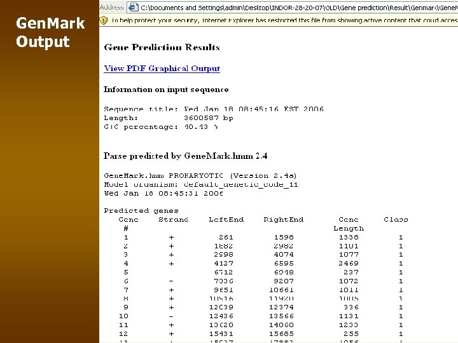Click the Address label
Viewport: 458px width, 343px height.
tap(111, 7)
